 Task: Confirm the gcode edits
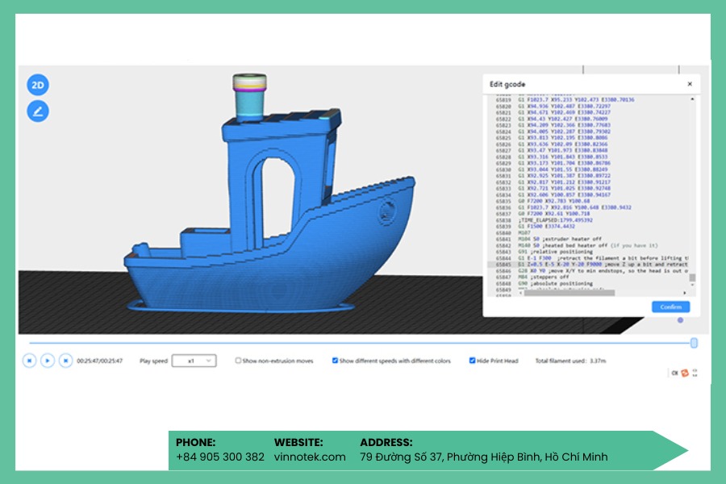pyautogui.click(x=671, y=307)
